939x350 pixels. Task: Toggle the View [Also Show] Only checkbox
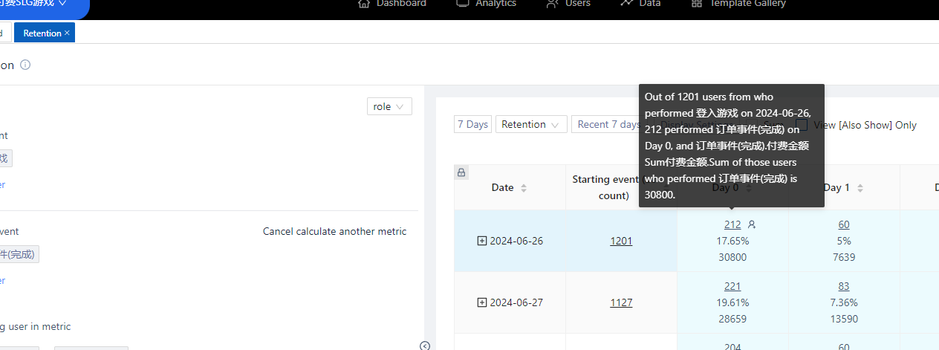(x=802, y=124)
